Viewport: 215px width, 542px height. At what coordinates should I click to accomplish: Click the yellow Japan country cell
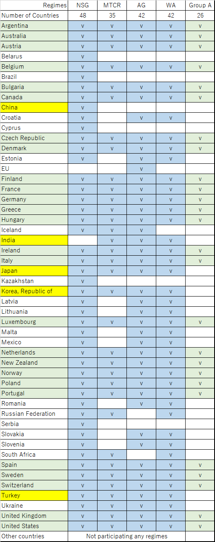point(34,271)
